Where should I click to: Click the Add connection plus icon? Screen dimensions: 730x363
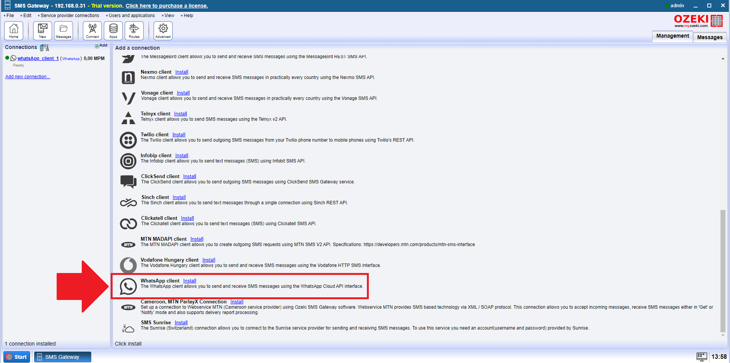97,46
